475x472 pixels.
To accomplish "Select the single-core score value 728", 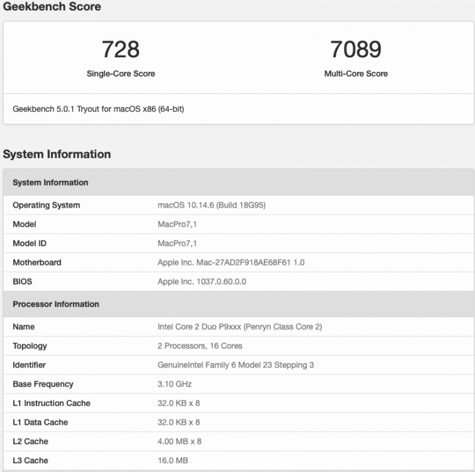I will coord(120,49).
